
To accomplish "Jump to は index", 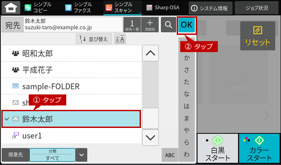I will [x=186, y=106].
